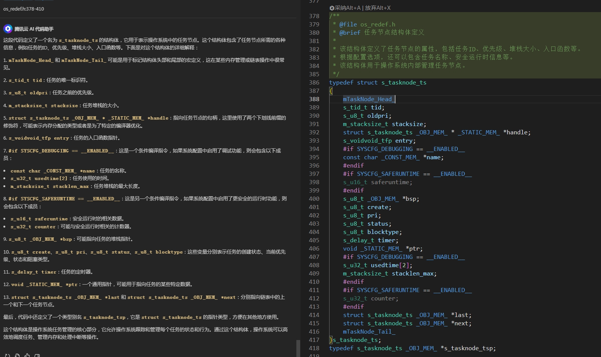Click line number 388 in gutter
This screenshot has height=357, width=601.
314,99
